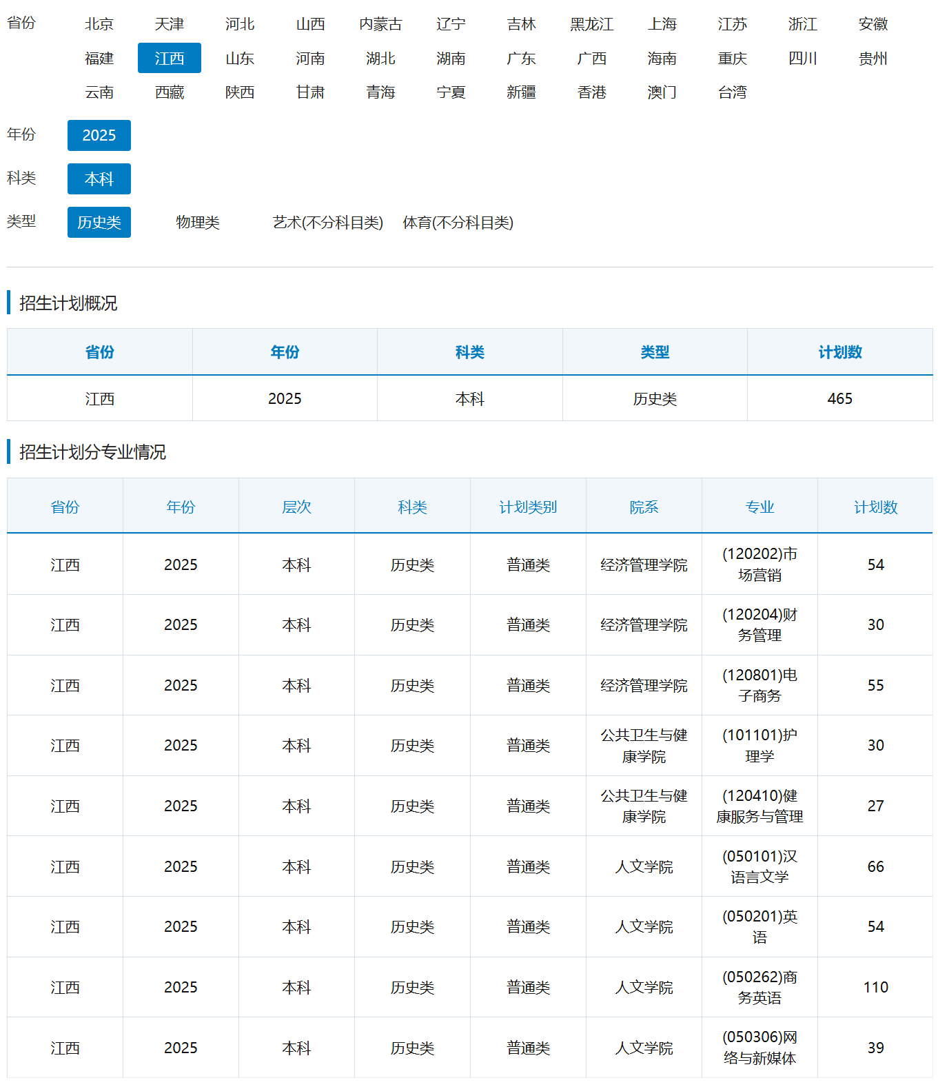The width and height of the screenshot is (938, 1089).
Task: Pick 台湾 from the region list
Action: click(733, 92)
